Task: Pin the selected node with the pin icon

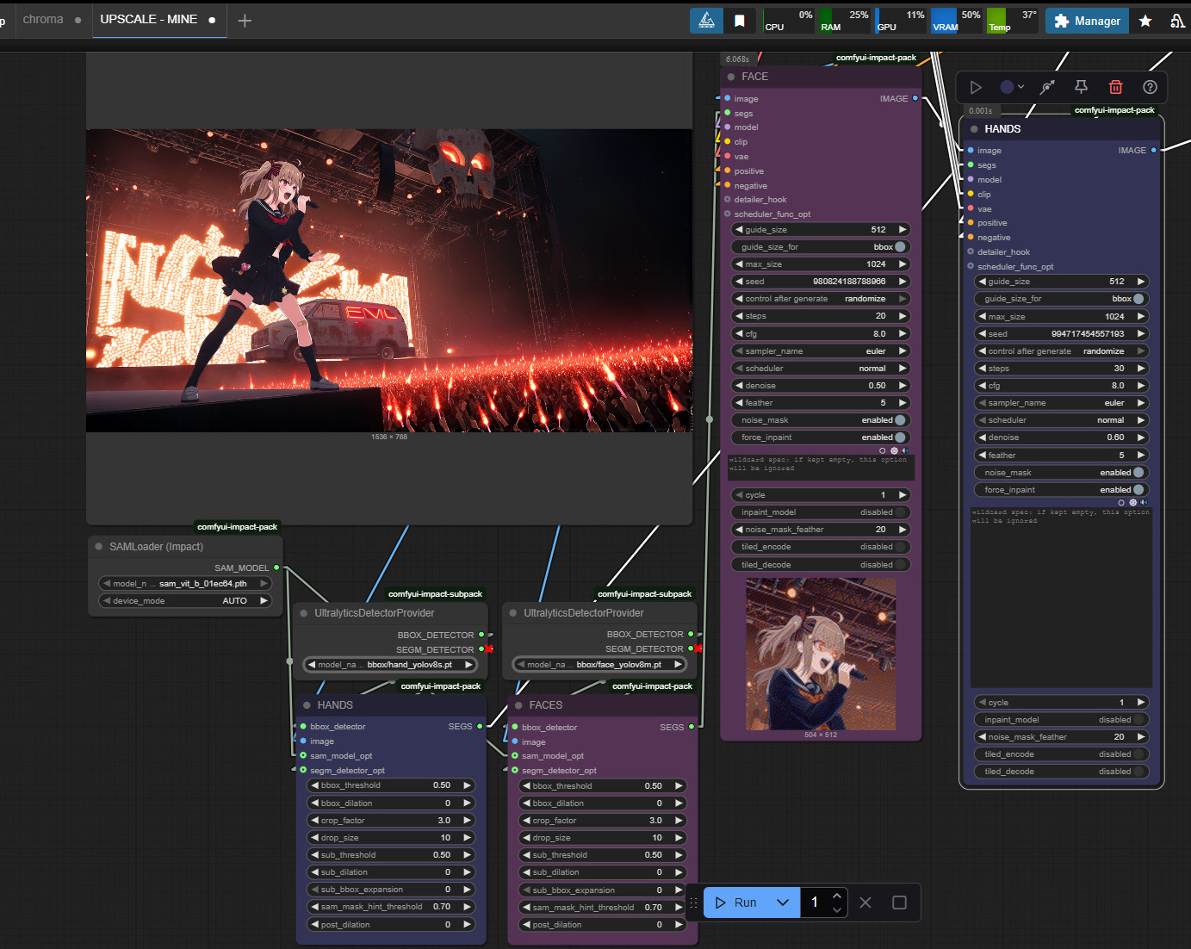Action: click(x=1081, y=87)
